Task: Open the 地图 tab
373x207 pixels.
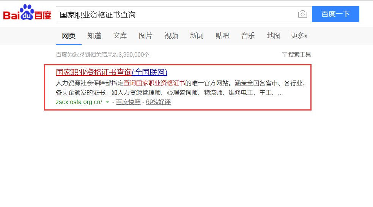Action: 274,36
